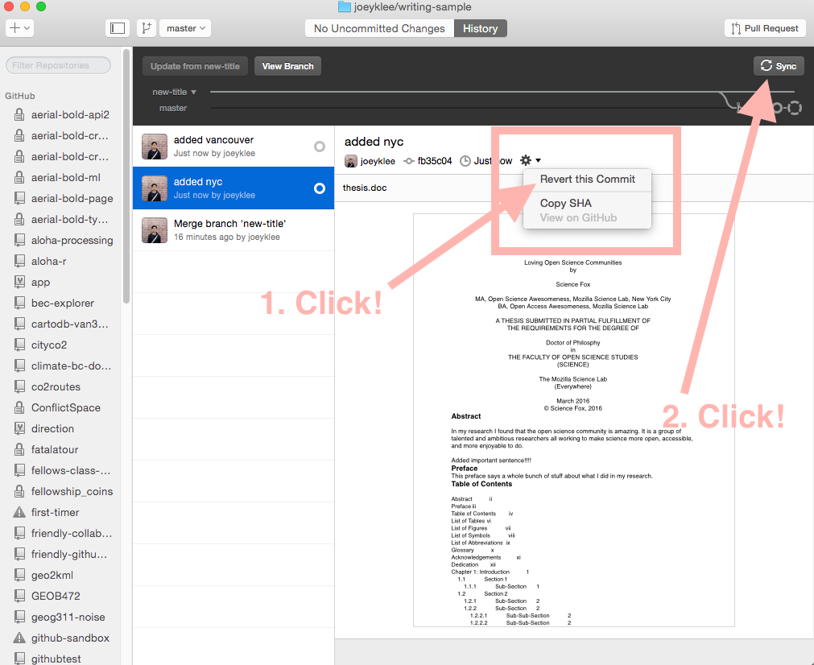This screenshot has width=814, height=665.
Task: Click the create new branch icon
Action: click(147, 28)
